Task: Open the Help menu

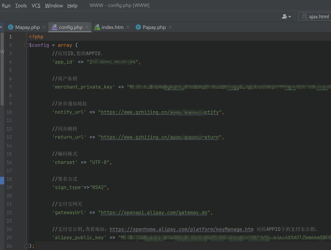Action: (x=72, y=6)
